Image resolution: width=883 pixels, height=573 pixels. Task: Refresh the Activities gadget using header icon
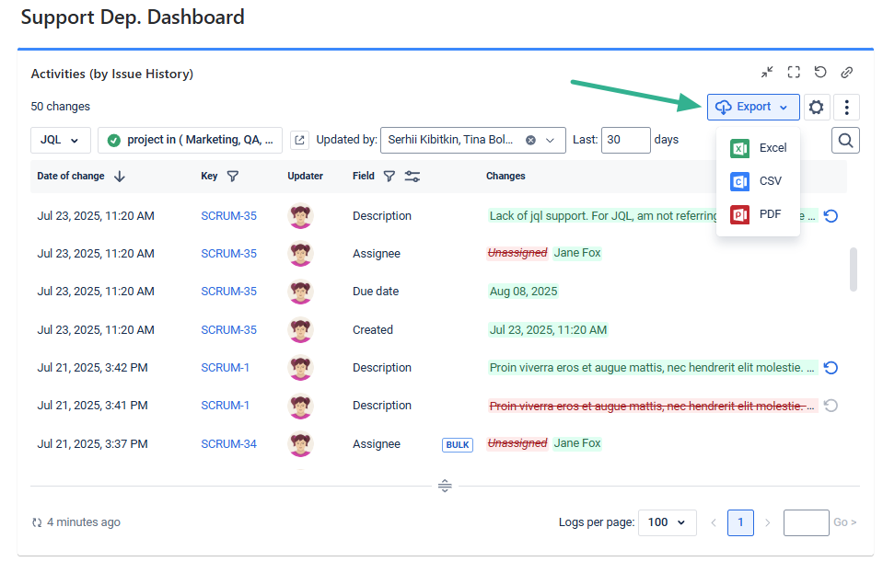click(820, 73)
